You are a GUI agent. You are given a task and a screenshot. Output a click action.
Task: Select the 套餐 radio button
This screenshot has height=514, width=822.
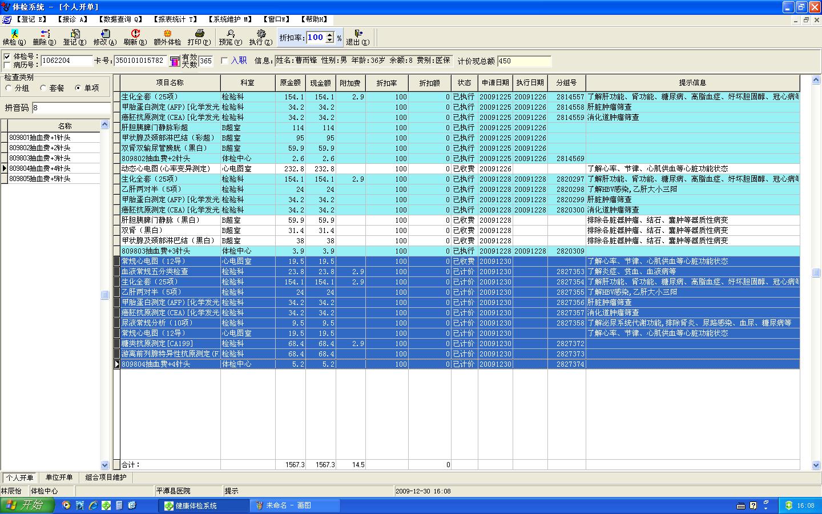pyautogui.click(x=43, y=88)
